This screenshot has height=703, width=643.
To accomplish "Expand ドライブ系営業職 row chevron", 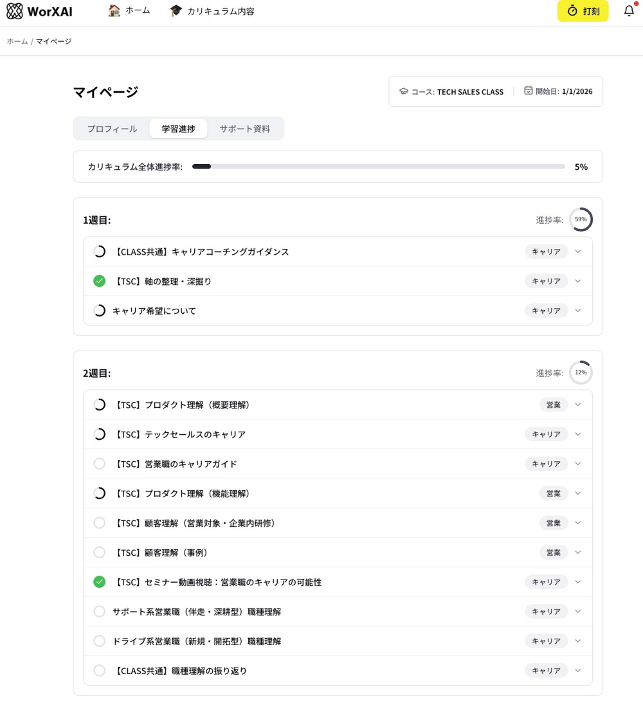I will (x=578, y=641).
